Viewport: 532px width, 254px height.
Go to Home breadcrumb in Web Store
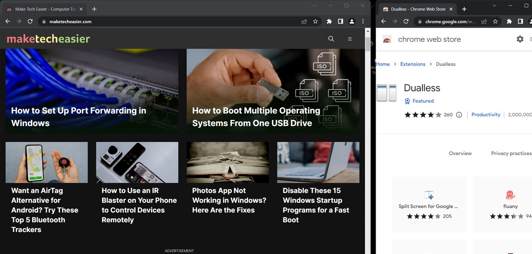(383, 64)
